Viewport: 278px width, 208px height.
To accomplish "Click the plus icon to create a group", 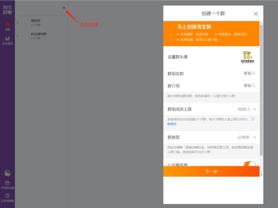I will click(x=64, y=8).
